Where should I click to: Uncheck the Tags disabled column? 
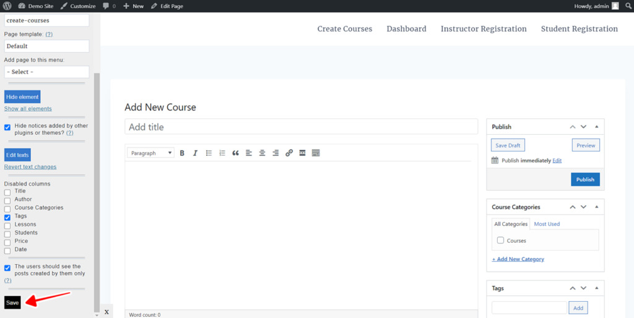[7, 217]
